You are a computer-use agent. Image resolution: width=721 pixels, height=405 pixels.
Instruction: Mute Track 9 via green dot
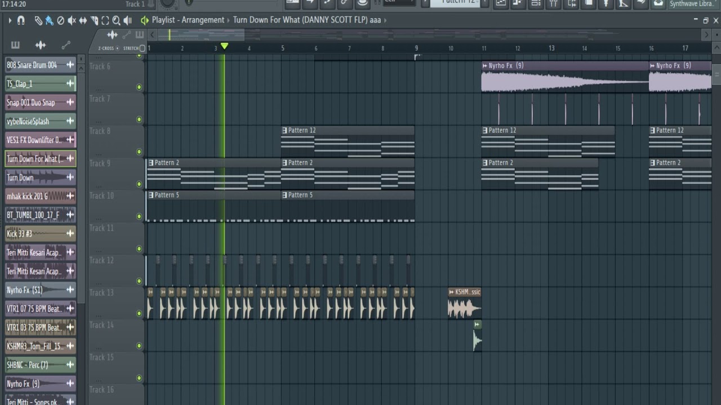pos(139,184)
